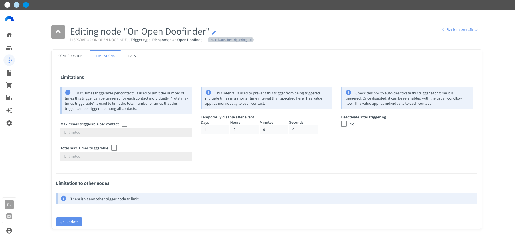Click the Limitation to other nodes heading
This screenshot has width=515, height=239.
[x=83, y=183]
